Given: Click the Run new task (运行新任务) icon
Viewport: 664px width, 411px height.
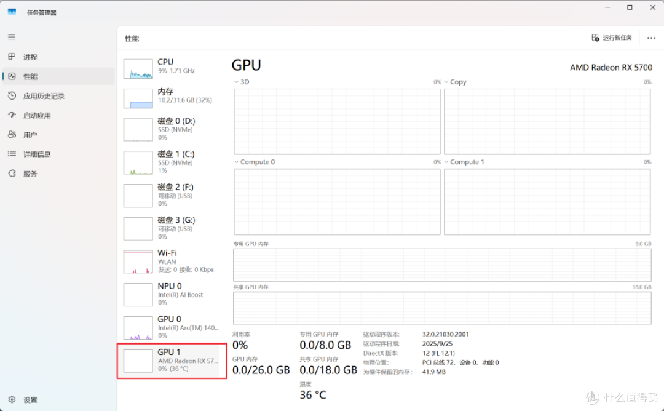Looking at the screenshot, I should tap(595, 38).
